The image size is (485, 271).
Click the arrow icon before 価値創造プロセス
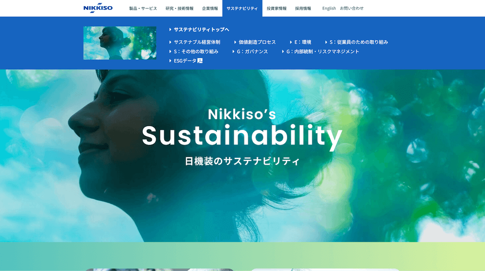click(x=235, y=42)
